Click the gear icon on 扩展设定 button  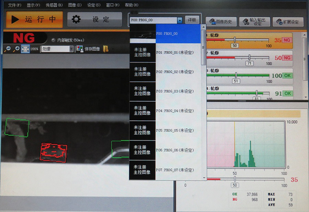pos(279,22)
